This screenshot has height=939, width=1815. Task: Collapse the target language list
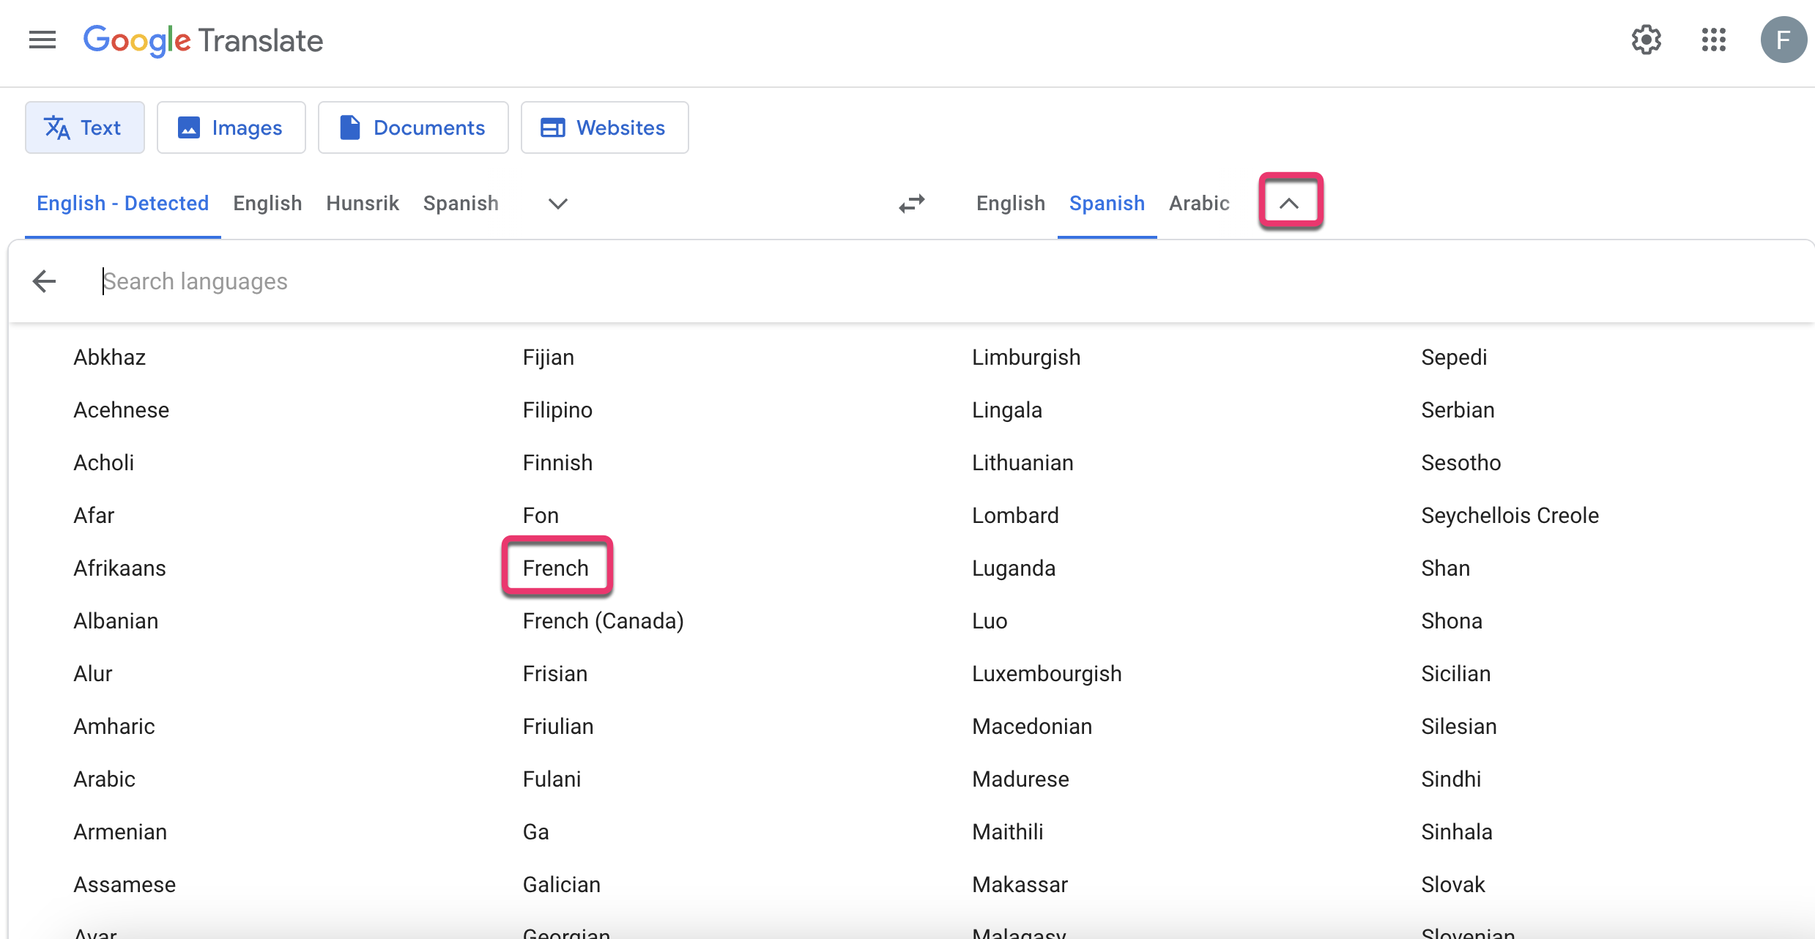tap(1289, 204)
